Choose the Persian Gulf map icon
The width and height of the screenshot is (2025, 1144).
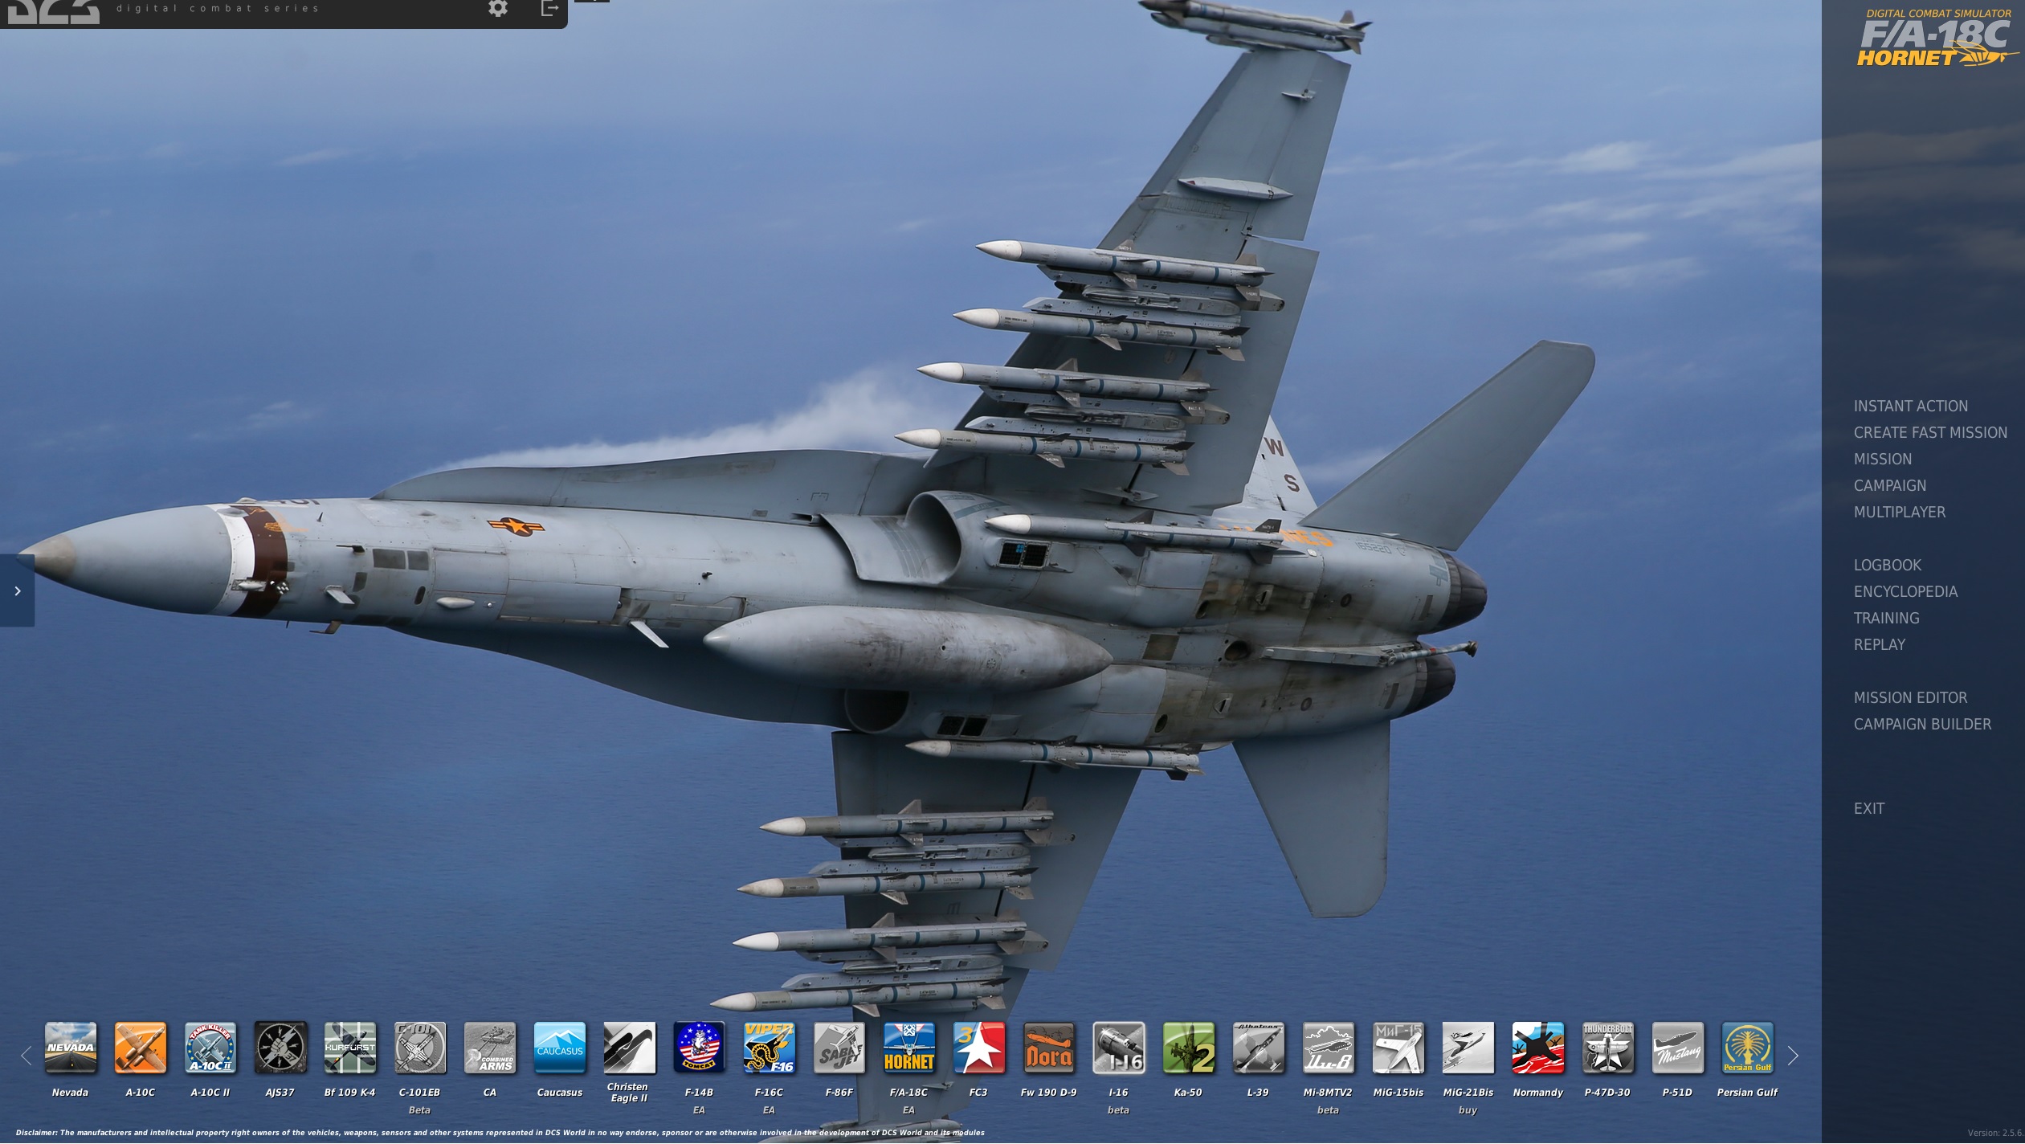tap(1747, 1048)
